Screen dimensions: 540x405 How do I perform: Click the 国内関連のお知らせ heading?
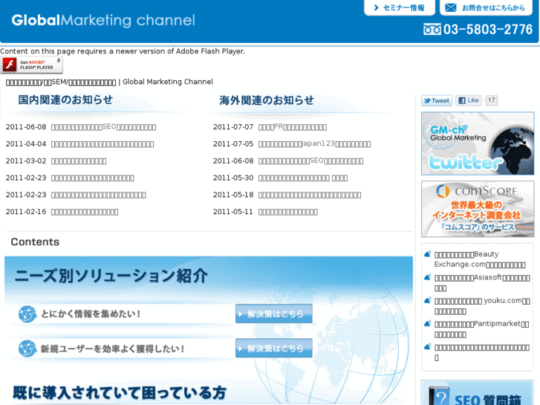pyautogui.click(x=65, y=100)
